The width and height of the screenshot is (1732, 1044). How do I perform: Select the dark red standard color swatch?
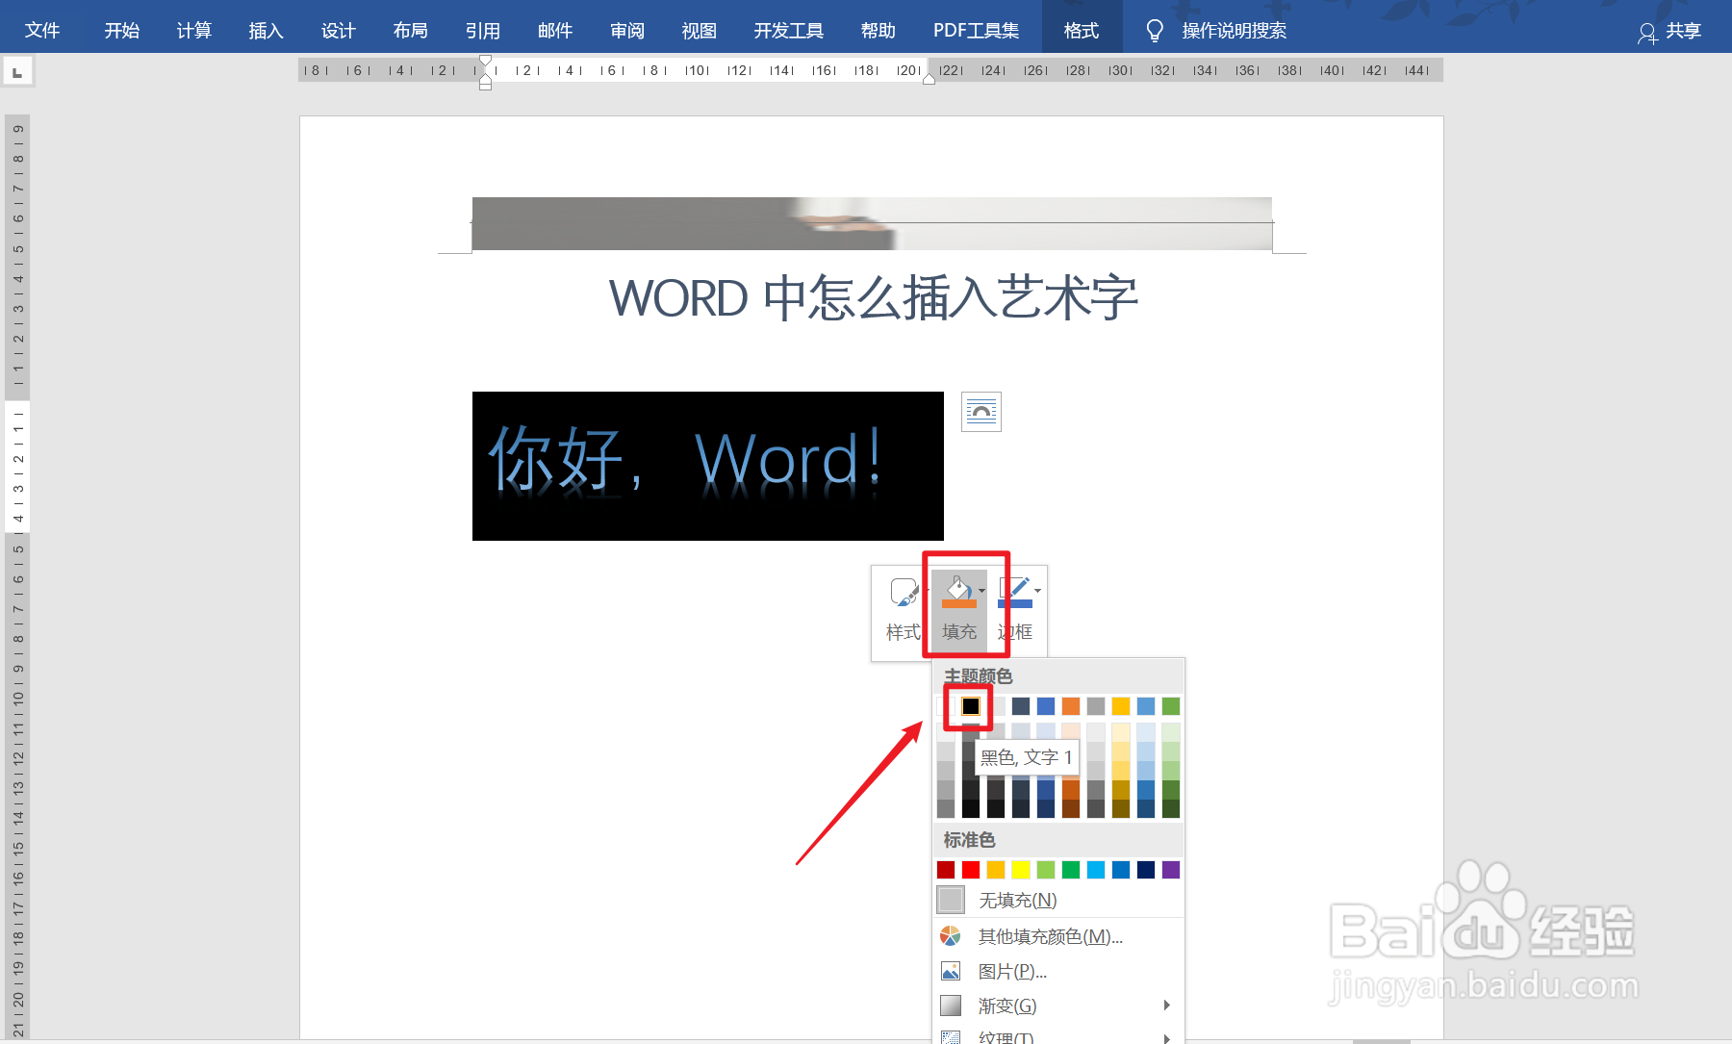pyautogui.click(x=944, y=869)
